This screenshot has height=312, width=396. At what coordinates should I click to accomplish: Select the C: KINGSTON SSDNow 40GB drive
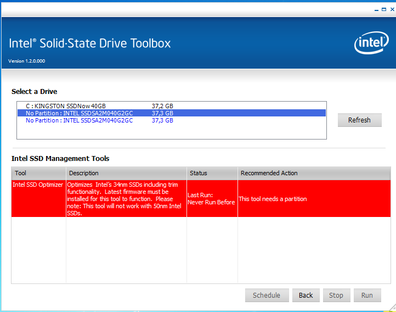(x=172, y=106)
